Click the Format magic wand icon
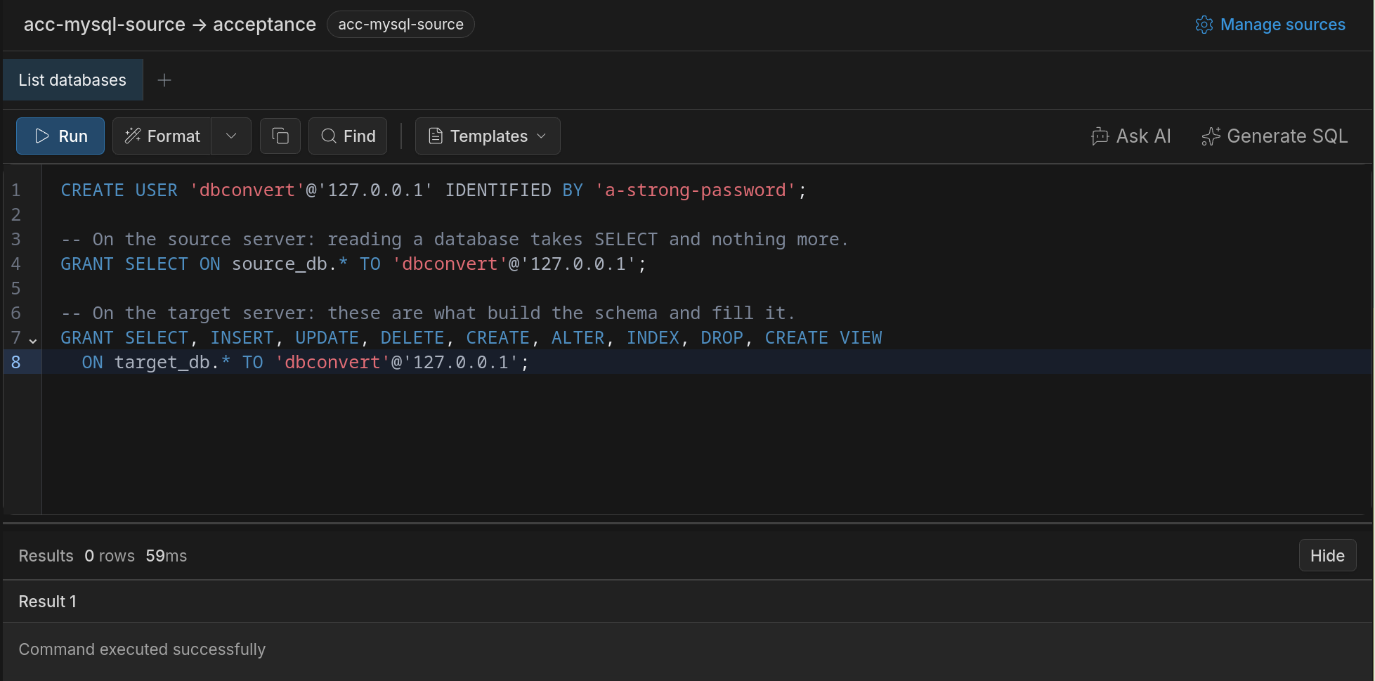1375x681 pixels. 133,136
